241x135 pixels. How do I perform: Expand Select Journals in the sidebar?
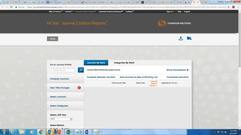click(x=58, y=97)
